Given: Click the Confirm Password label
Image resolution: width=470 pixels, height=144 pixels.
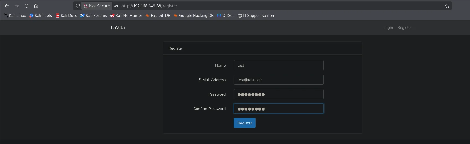Looking at the screenshot, I should tap(209, 109).
